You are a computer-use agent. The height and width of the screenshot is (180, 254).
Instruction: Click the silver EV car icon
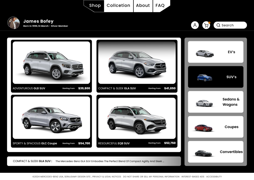205,54
